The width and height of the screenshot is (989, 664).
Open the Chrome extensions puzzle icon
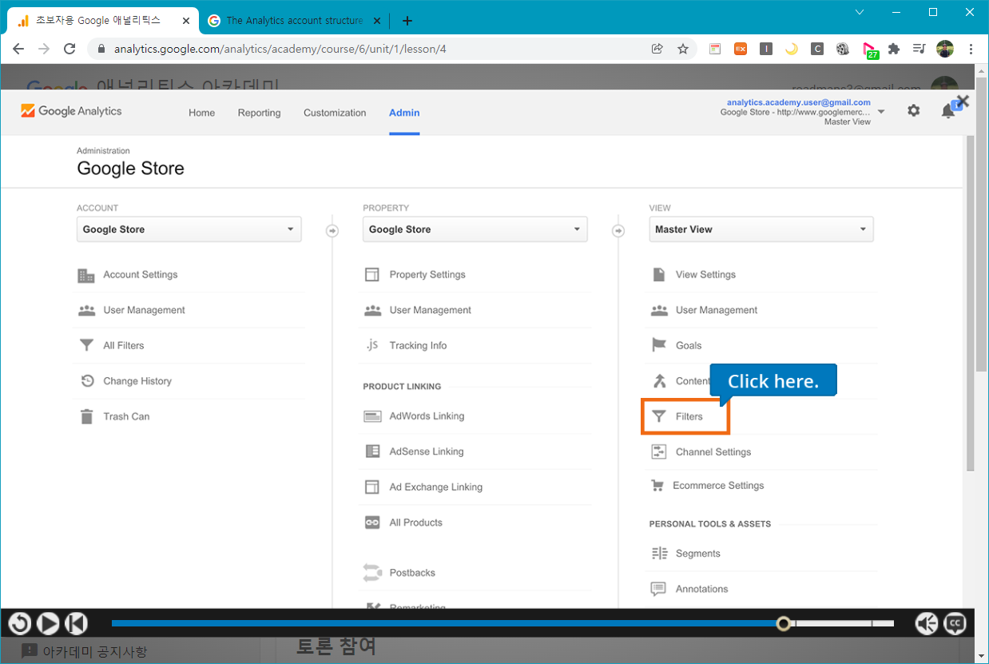[x=894, y=49]
